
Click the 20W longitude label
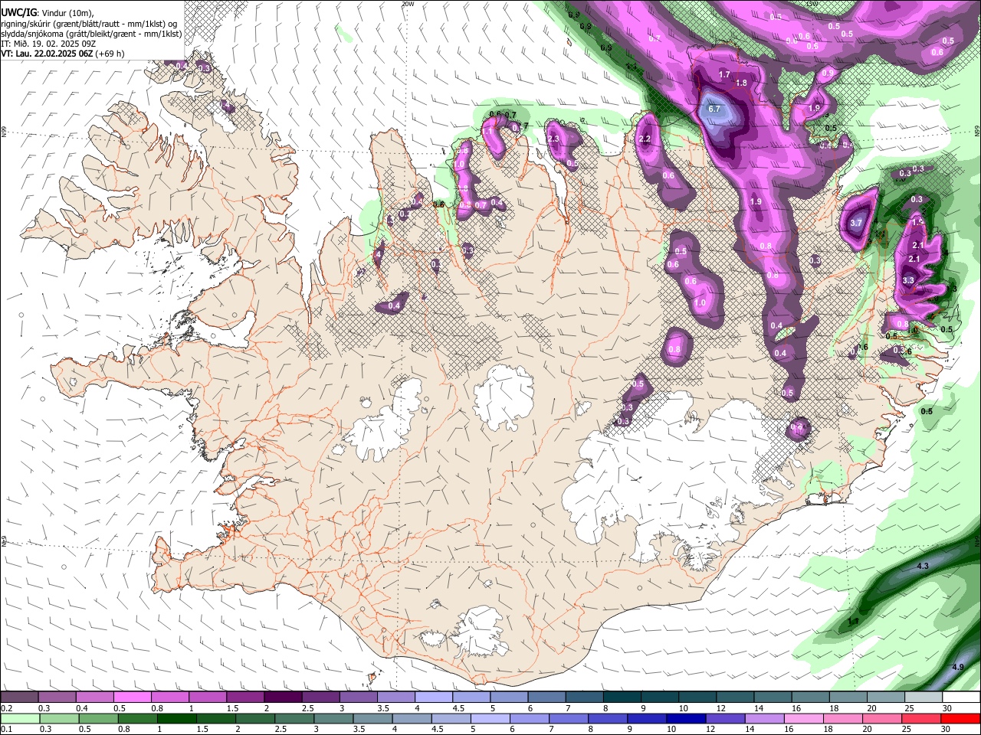408,4
